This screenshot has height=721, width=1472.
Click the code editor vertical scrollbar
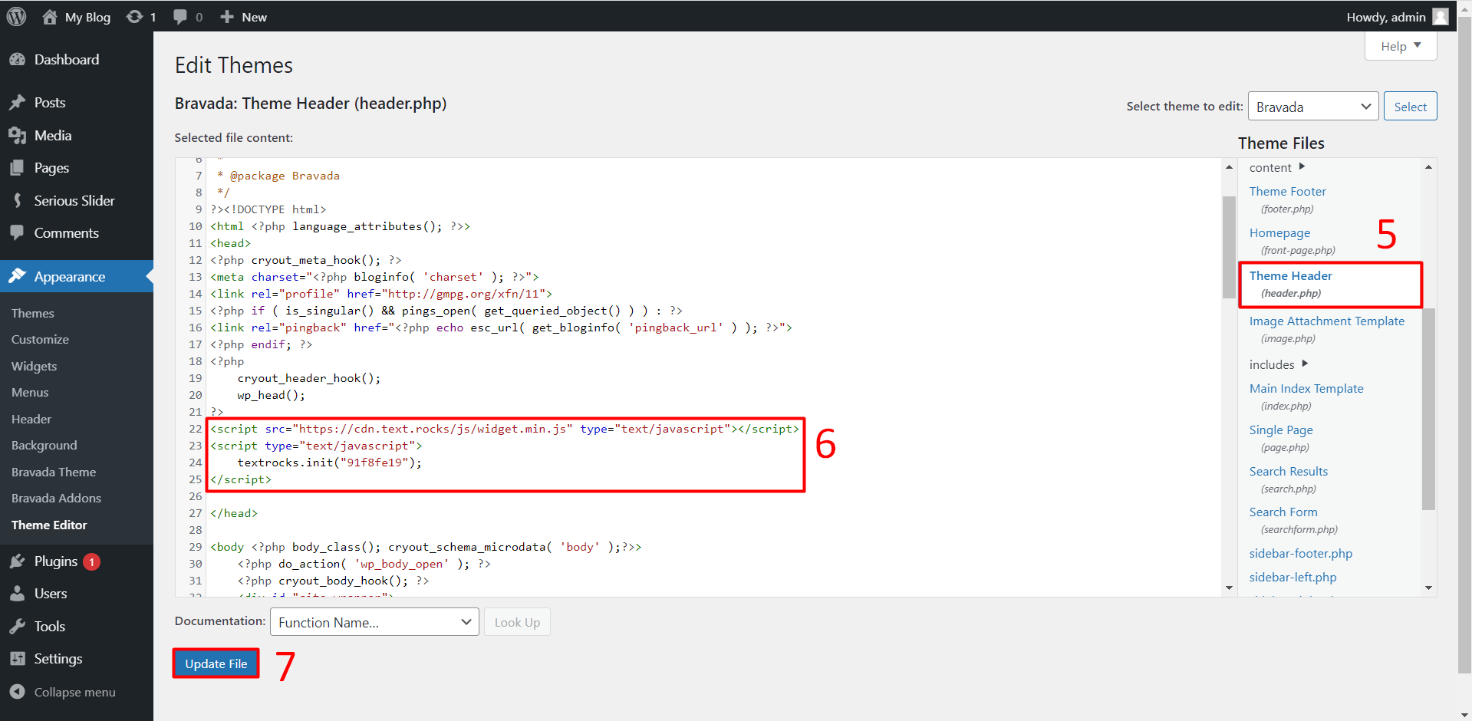tap(1229, 245)
